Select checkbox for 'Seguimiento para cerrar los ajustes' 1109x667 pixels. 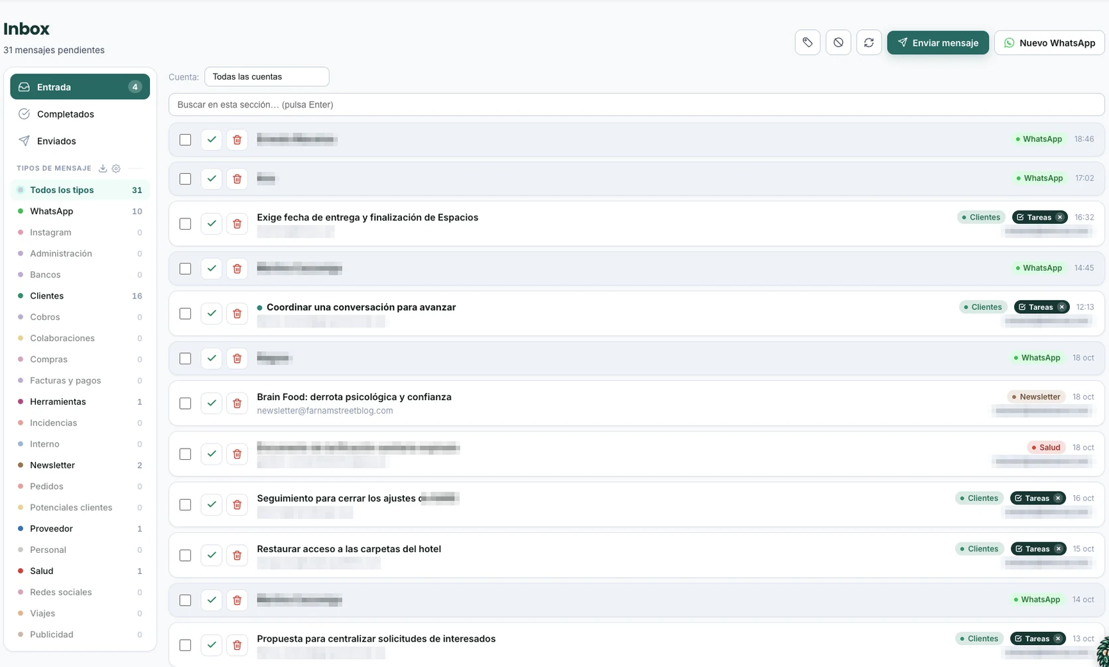[x=185, y=504]
